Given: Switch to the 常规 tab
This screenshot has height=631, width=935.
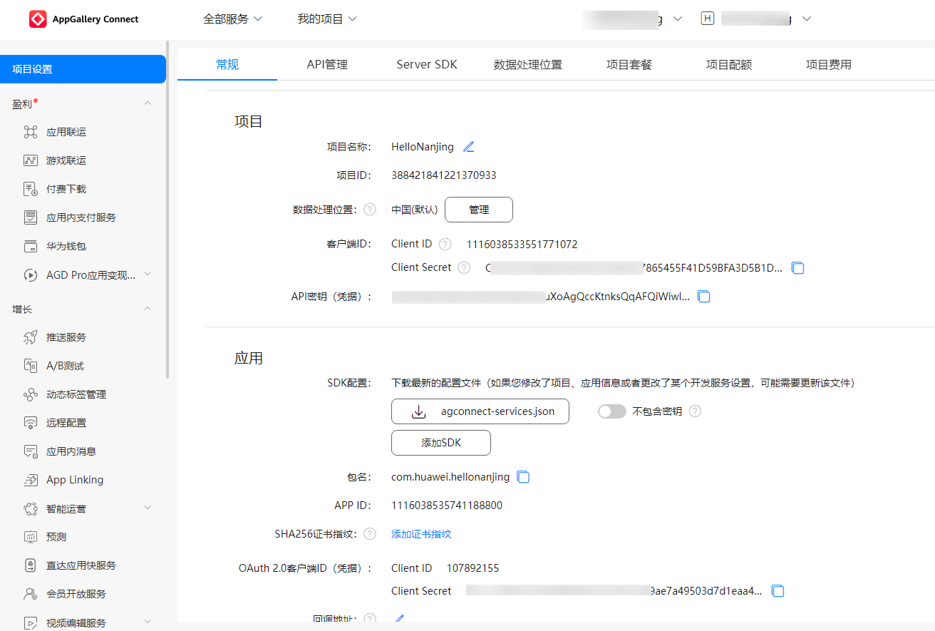Looking at the screenshot, I should (227, 65).
